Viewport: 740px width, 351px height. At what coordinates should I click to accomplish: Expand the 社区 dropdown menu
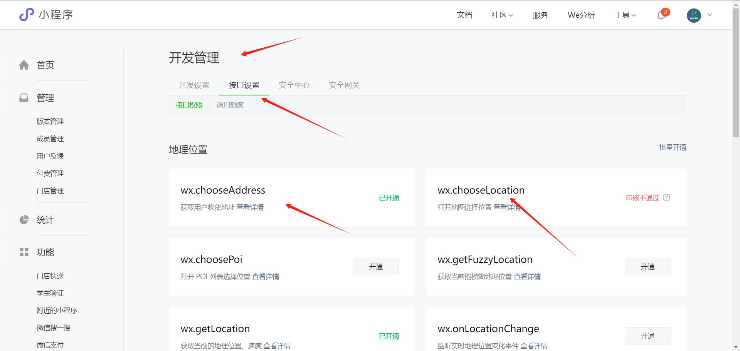502,15
